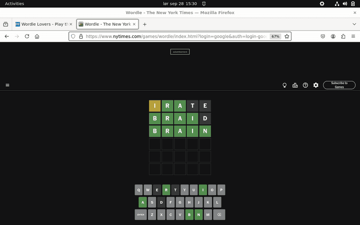Open Wordle settings gear

click(x=316, y=85)
